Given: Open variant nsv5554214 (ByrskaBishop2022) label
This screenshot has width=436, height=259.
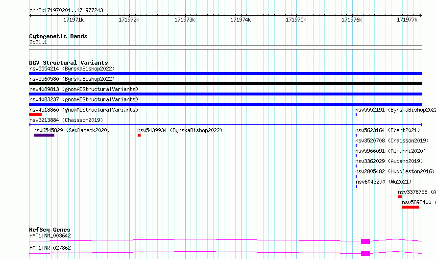Looking at the screenshot, I should coord(72,69).
